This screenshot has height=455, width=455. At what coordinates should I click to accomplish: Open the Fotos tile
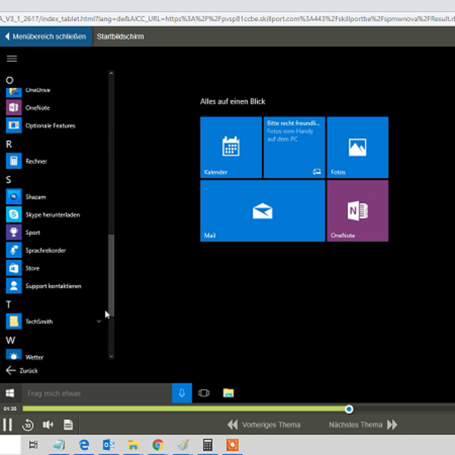[x=358, y=147]
